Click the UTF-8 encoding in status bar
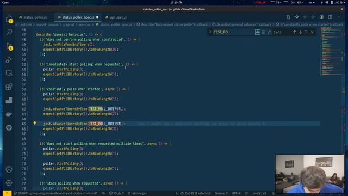The width and height of the screenshot is (348, 196). pos(236,193)
